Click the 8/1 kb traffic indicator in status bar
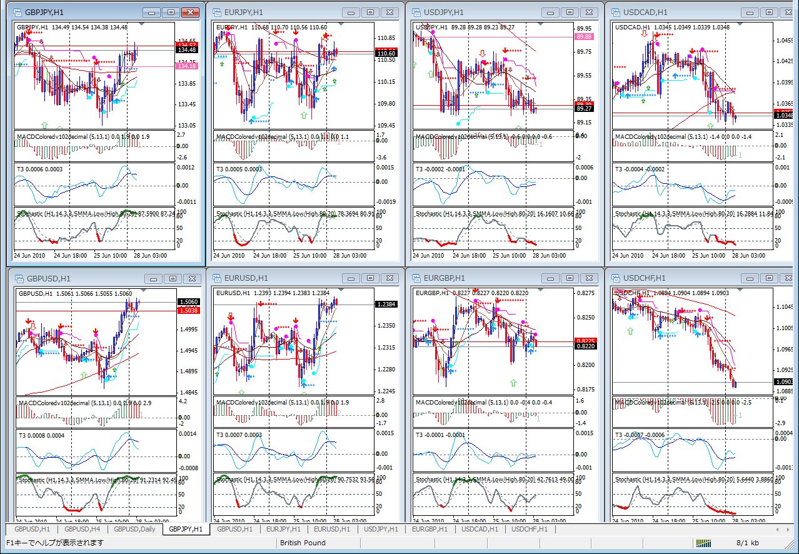Image resolution: width=799 pixels, height=554 pixels. click(x=748, y=543)
